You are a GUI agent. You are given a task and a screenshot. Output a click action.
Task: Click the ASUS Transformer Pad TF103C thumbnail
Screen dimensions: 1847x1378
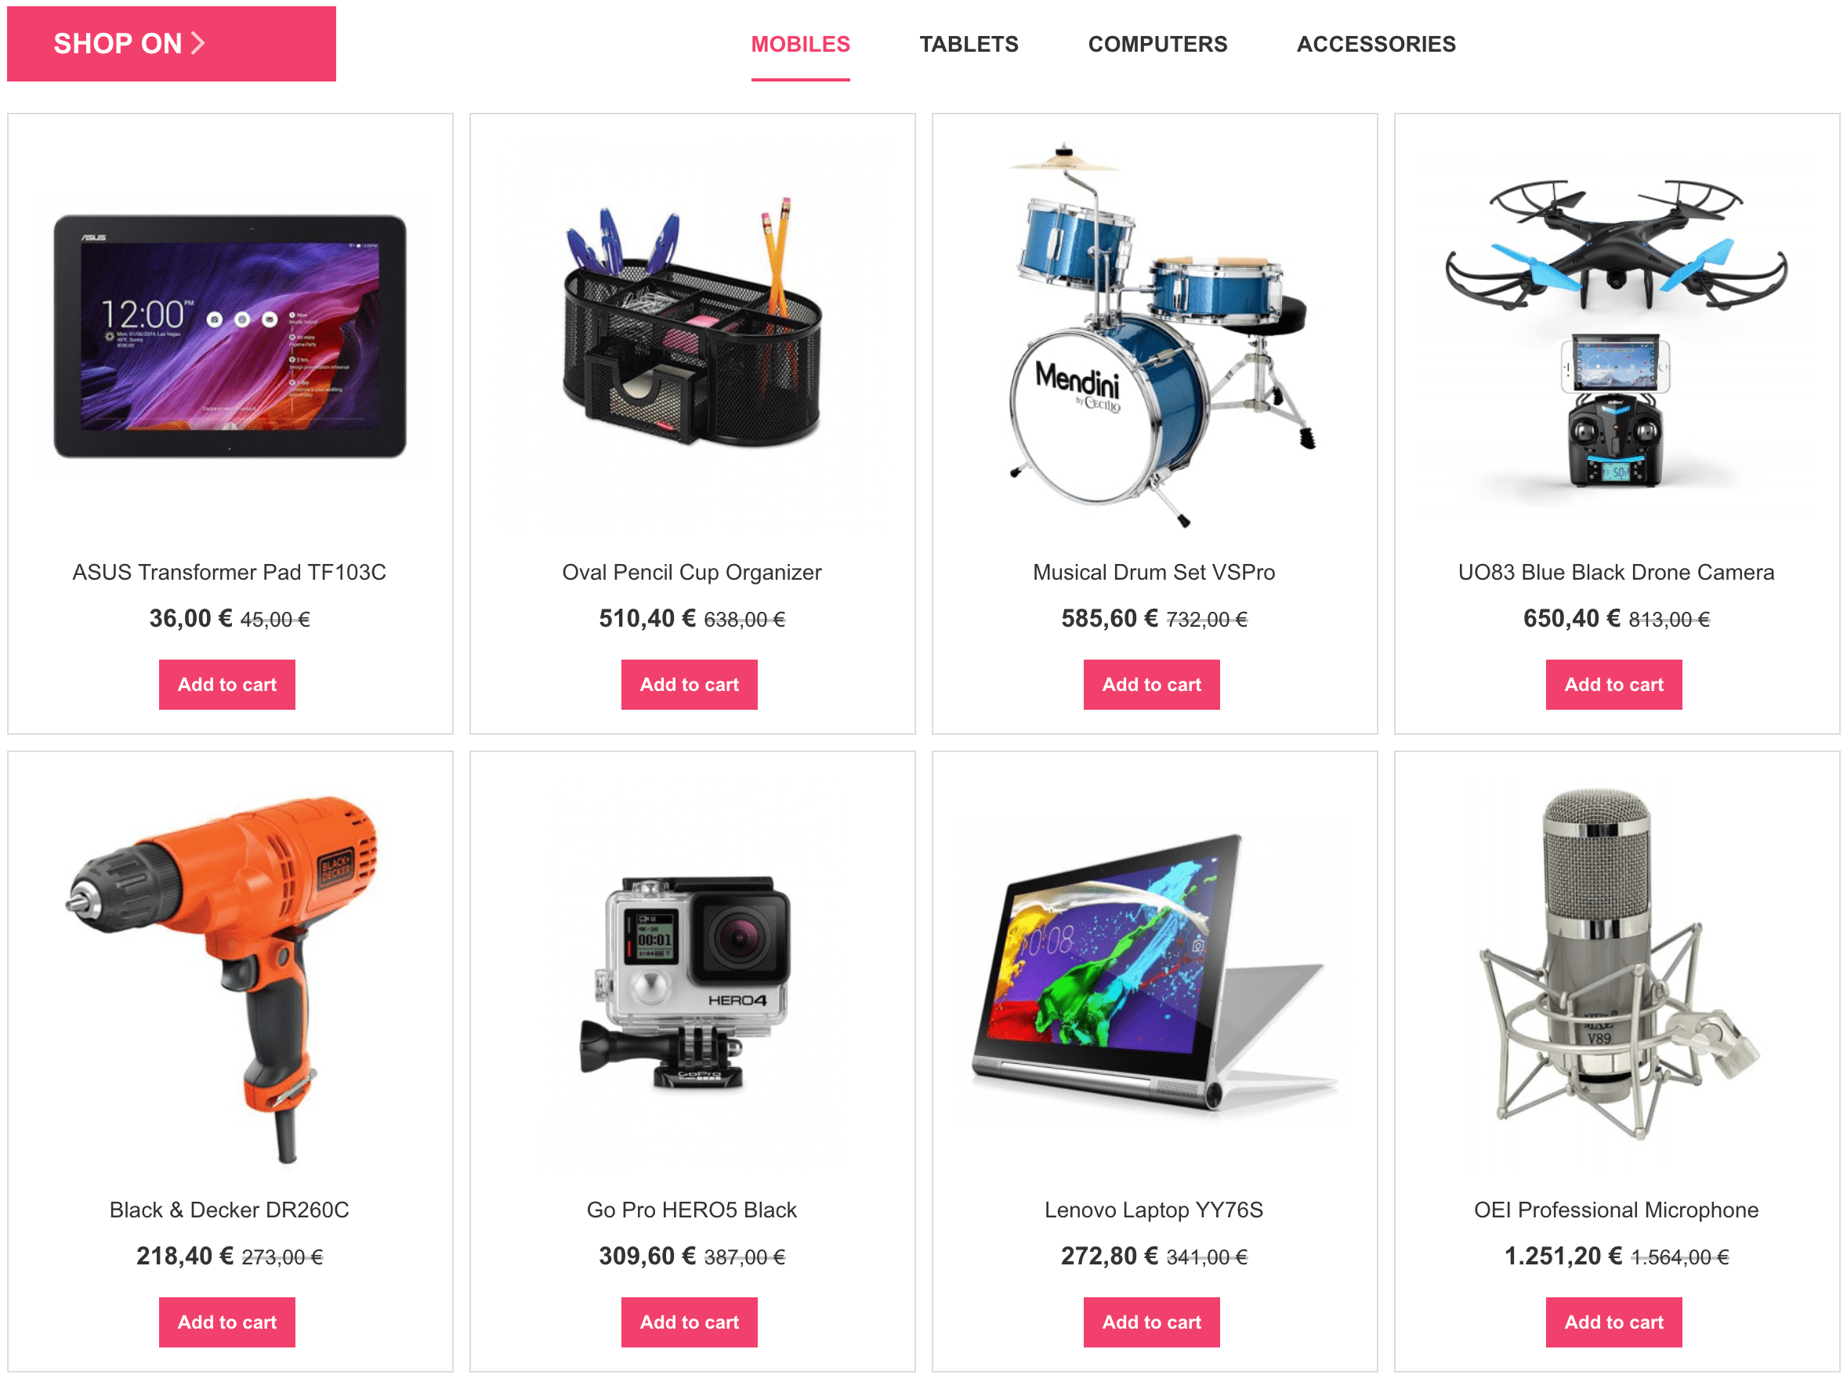(x=233, y=331)
